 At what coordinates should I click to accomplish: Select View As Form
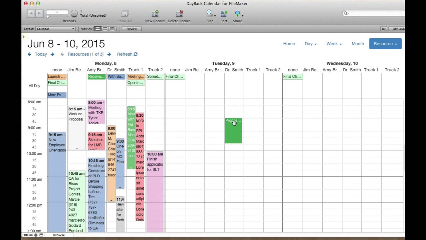98,29
